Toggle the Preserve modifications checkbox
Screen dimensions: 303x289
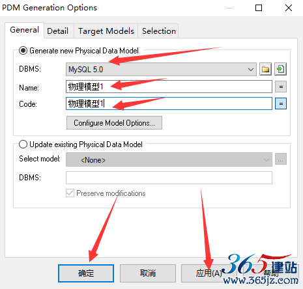click(70, 193)
